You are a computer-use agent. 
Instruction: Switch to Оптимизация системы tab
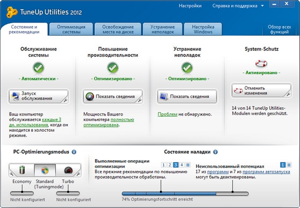[x=71, y=30]
